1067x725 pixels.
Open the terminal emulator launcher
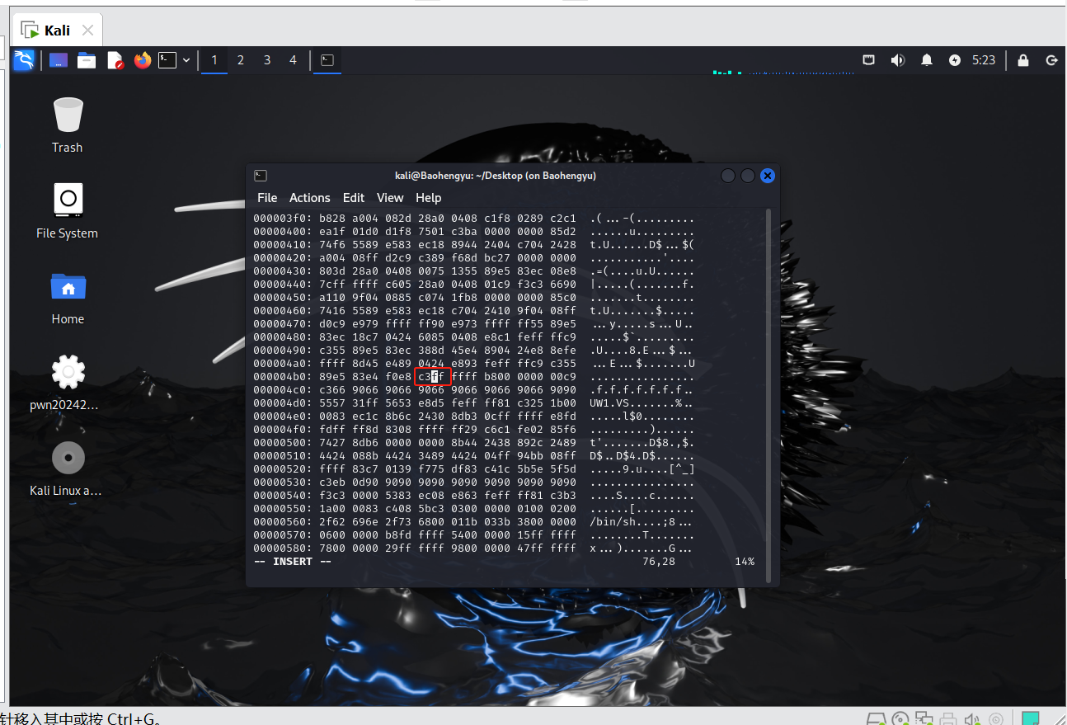(x=167, y=60)
